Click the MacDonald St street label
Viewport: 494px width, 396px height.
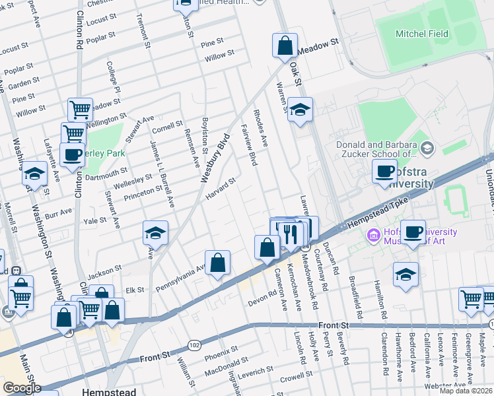click(227, 366)
